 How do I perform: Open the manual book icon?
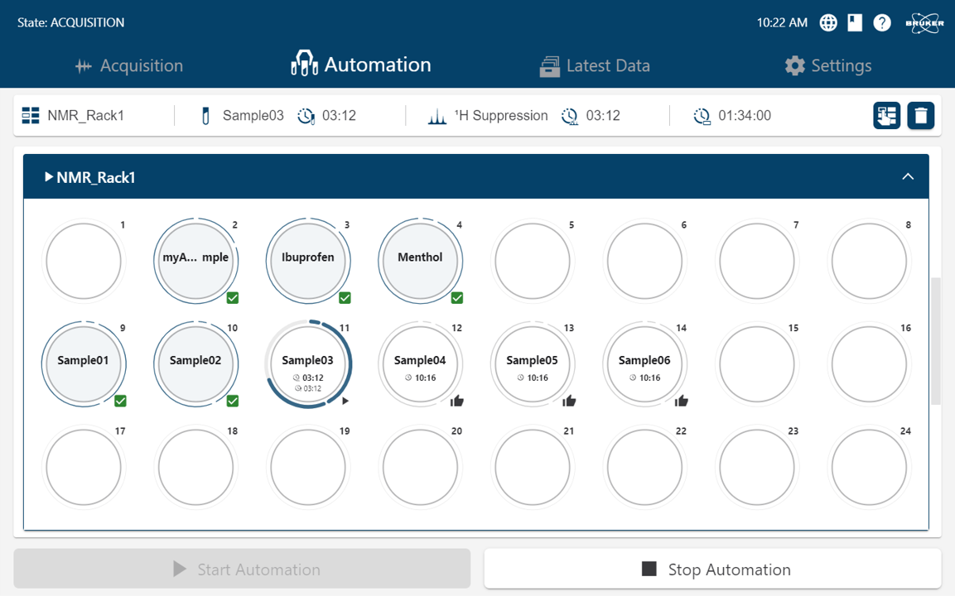coord(855,22)
